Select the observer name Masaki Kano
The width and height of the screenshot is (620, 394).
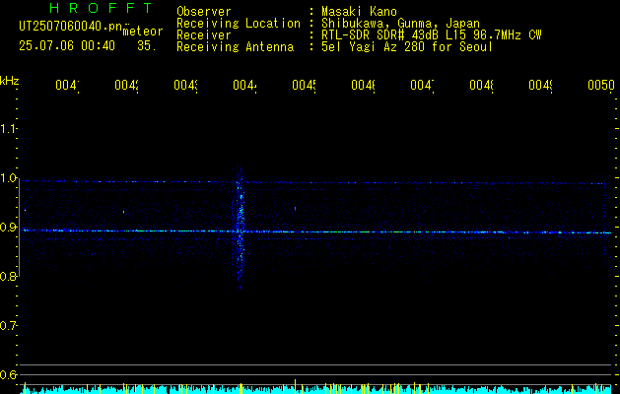359,11
